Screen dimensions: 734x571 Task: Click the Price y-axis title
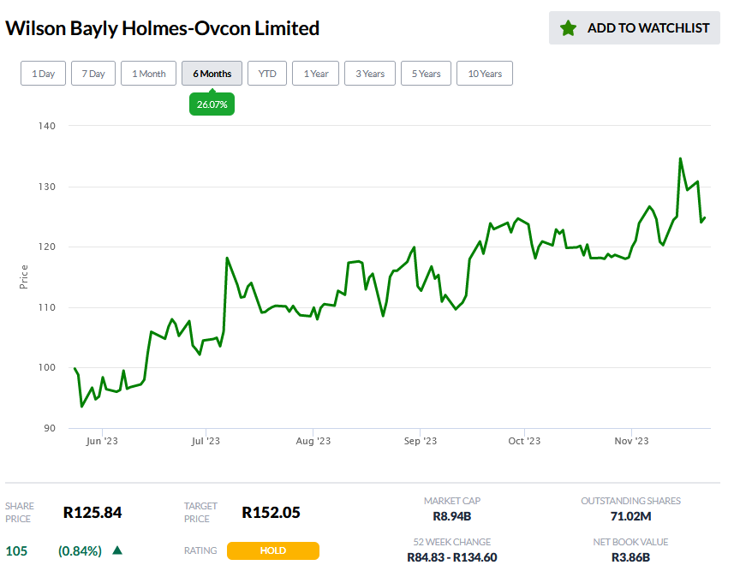(23, 277)
